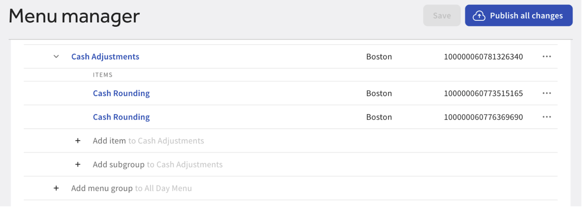Viewport: 582px width, 207px height.
Task: Click the Menu manager page heading
Action: tap(74, 16)
